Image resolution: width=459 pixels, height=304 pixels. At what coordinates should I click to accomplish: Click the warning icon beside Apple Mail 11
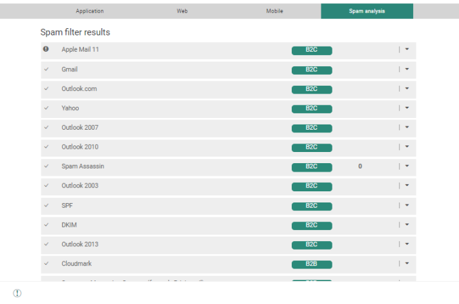(46, 49)
